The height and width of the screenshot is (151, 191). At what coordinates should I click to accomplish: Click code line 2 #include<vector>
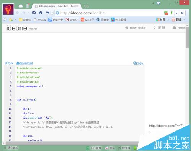[28, 73]
